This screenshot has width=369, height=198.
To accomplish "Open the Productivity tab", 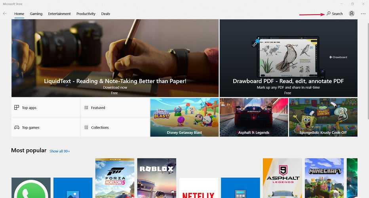I will click(x=86, y=13).
